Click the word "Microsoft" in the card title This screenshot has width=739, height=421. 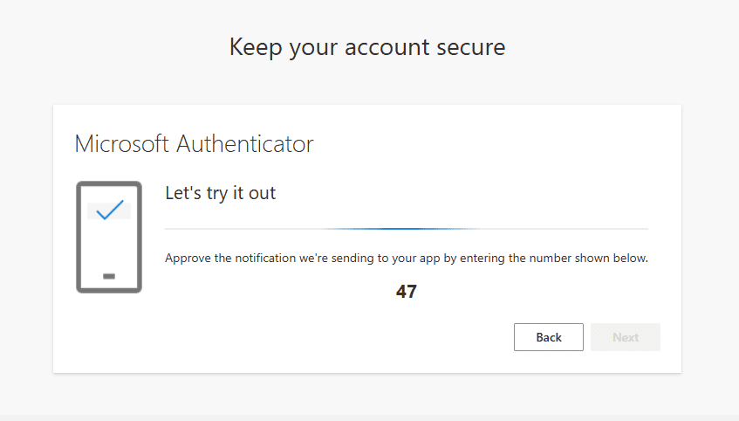click(122, 144)
